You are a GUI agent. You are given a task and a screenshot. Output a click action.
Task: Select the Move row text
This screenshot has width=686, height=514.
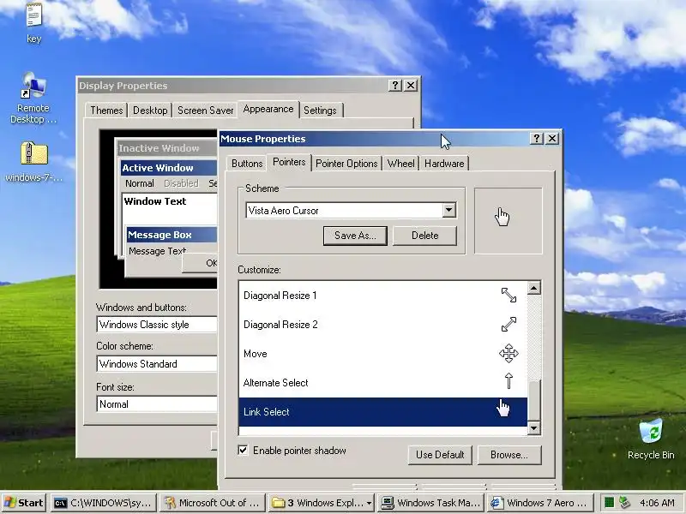click(x=255, y=354)
